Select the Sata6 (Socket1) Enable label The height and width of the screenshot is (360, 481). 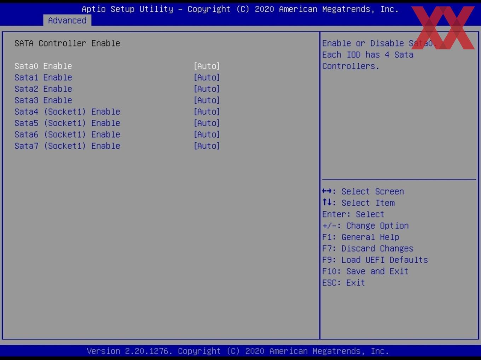(67, 134)
